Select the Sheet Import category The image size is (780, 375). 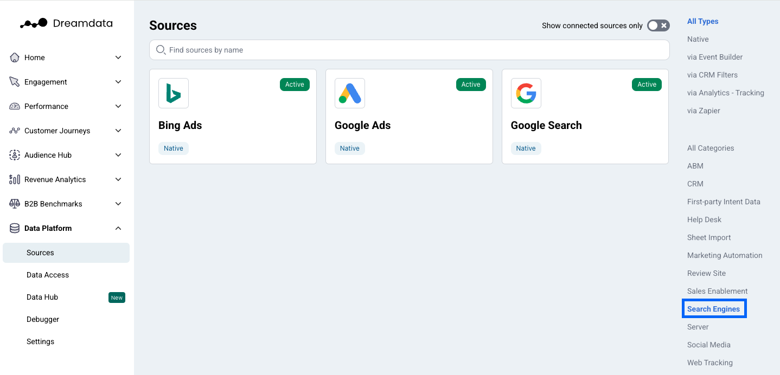[709, 237]
